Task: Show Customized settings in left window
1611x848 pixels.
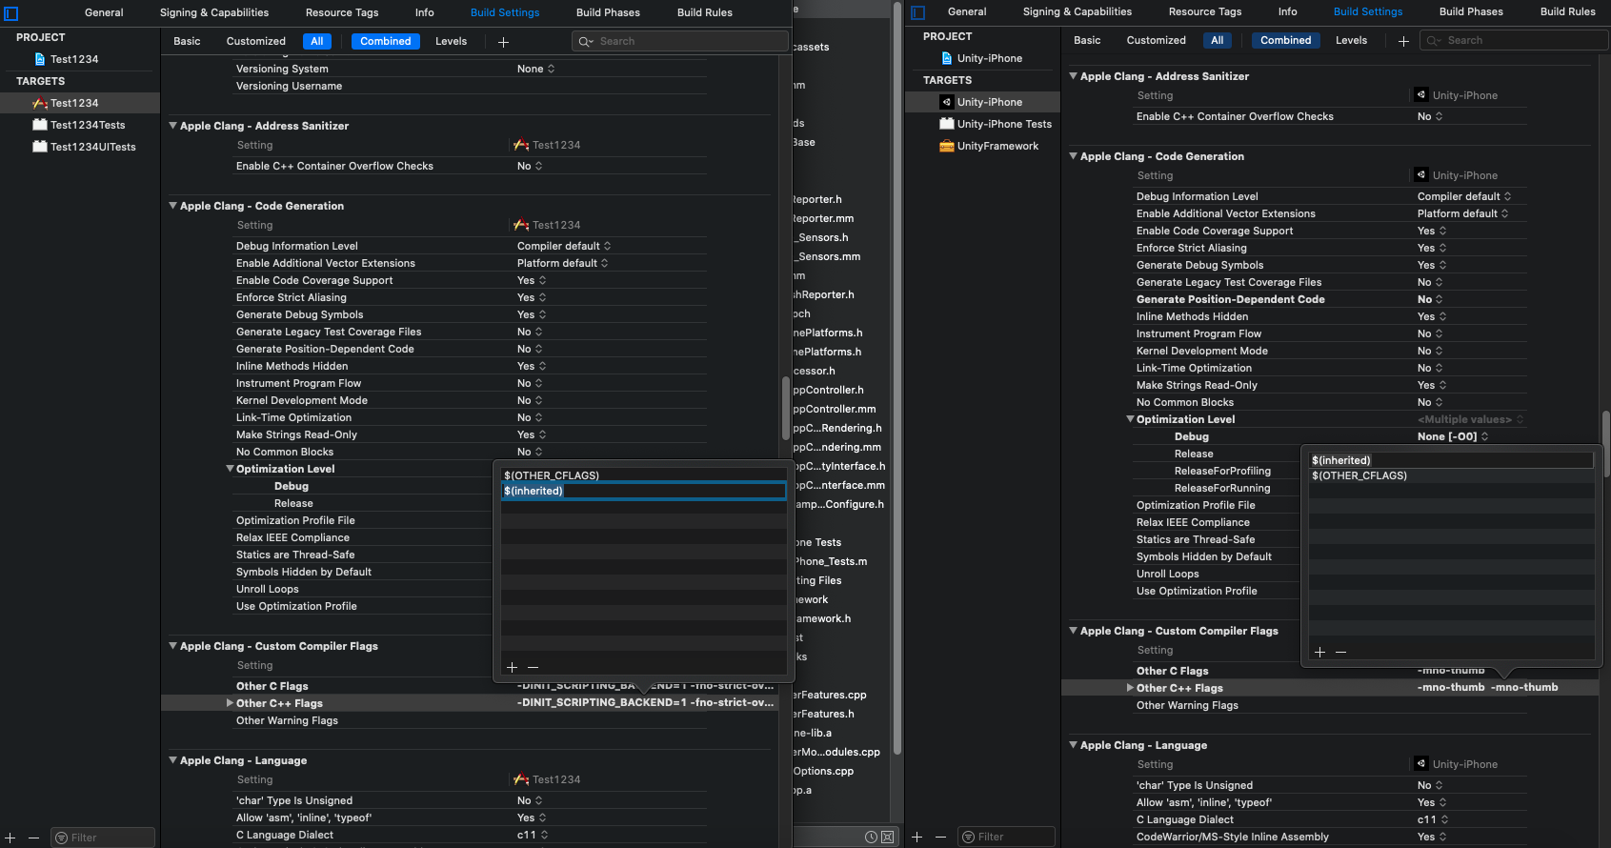Action: click(x=256, y=41)
